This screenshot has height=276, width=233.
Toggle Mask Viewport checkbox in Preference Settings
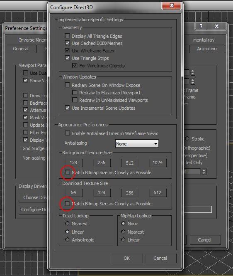(25, 117)
